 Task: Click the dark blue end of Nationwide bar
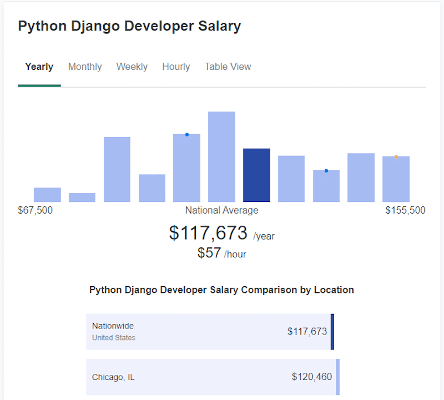332,331
